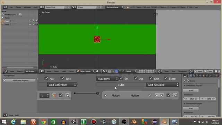The width and height of the screenshot is (222, 125).
Task: Open the outliner editor type selector icon
Action: 5,71
